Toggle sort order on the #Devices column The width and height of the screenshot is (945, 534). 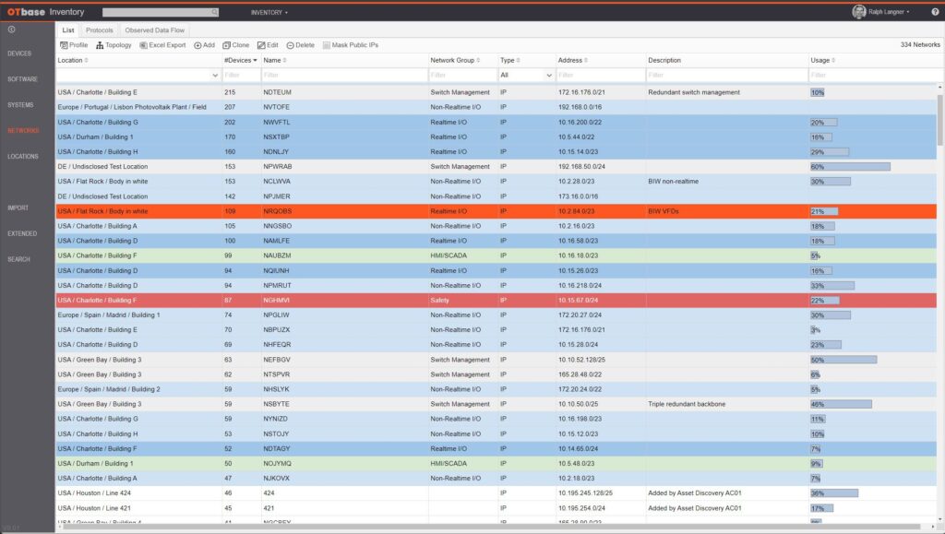point(239,60)
